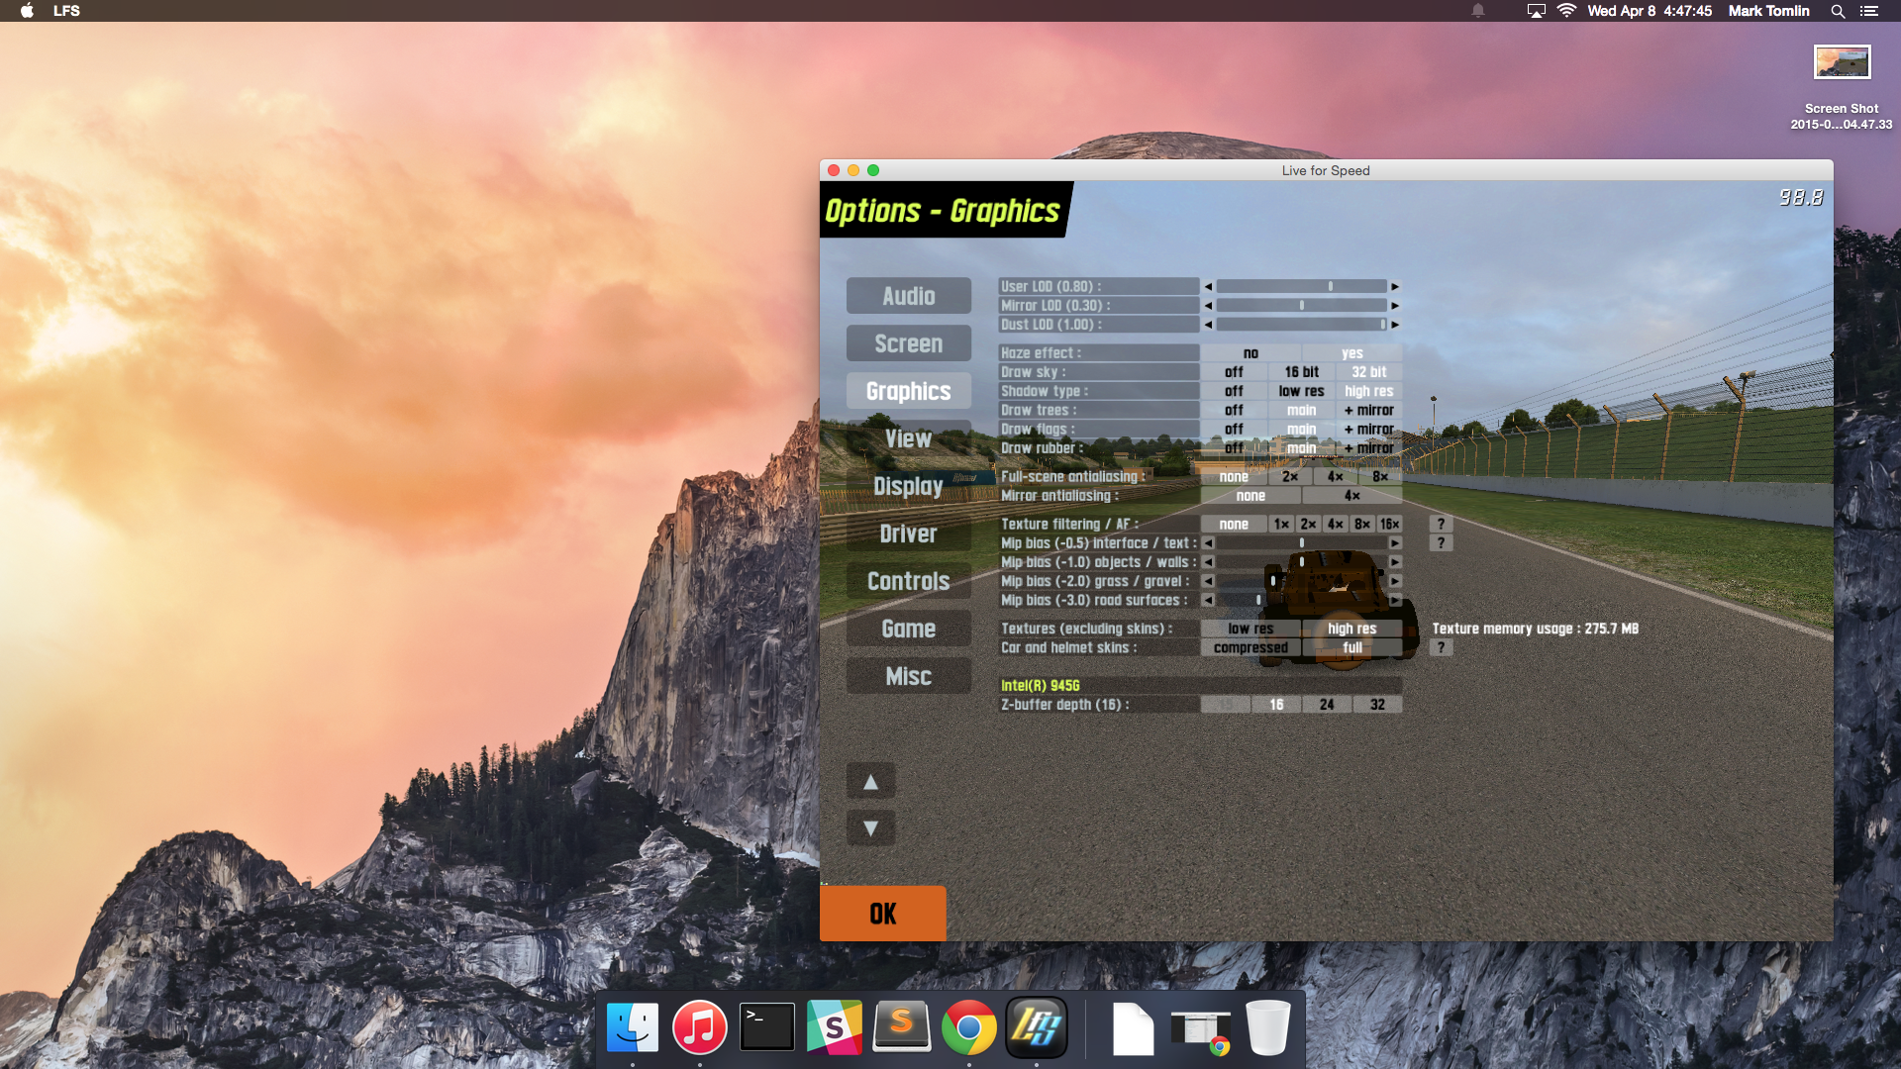This screenshot has height=1069, width=1901.
Task: Click the scroll-down triangle button under the menu
Action: click(x=870, y=828)
